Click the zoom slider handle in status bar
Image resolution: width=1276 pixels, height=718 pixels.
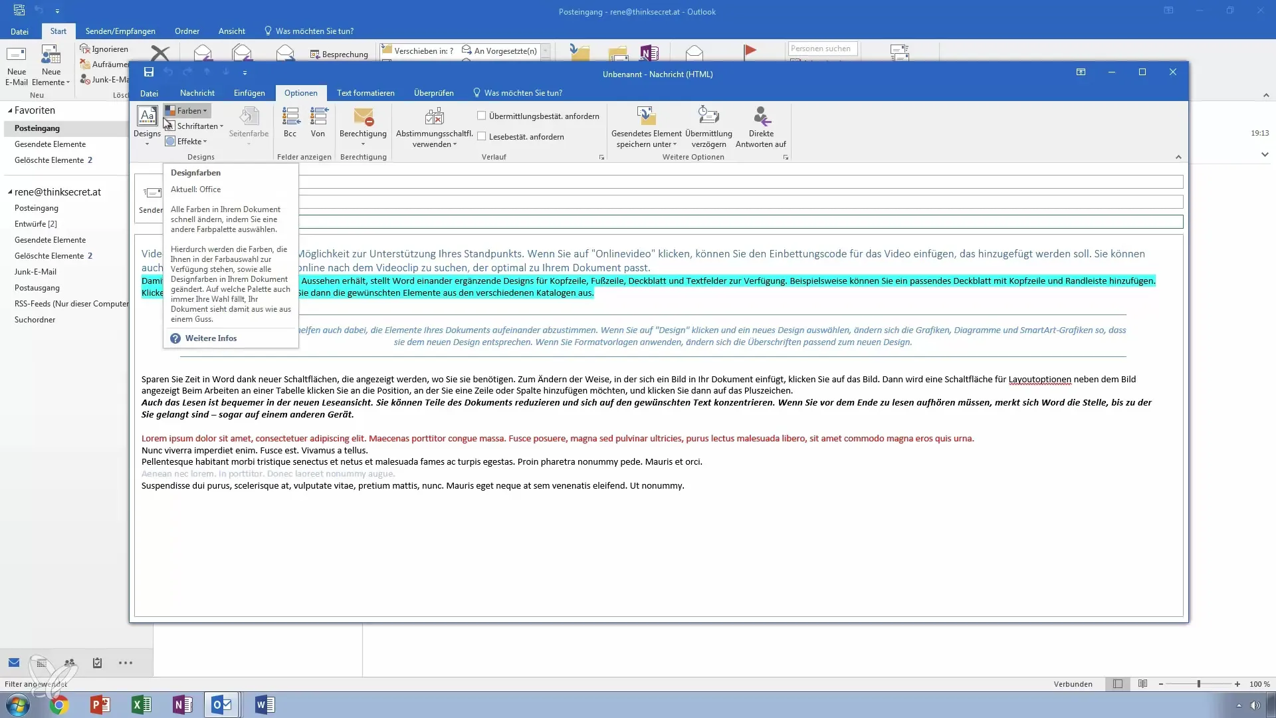click(x=1199, y=684)
